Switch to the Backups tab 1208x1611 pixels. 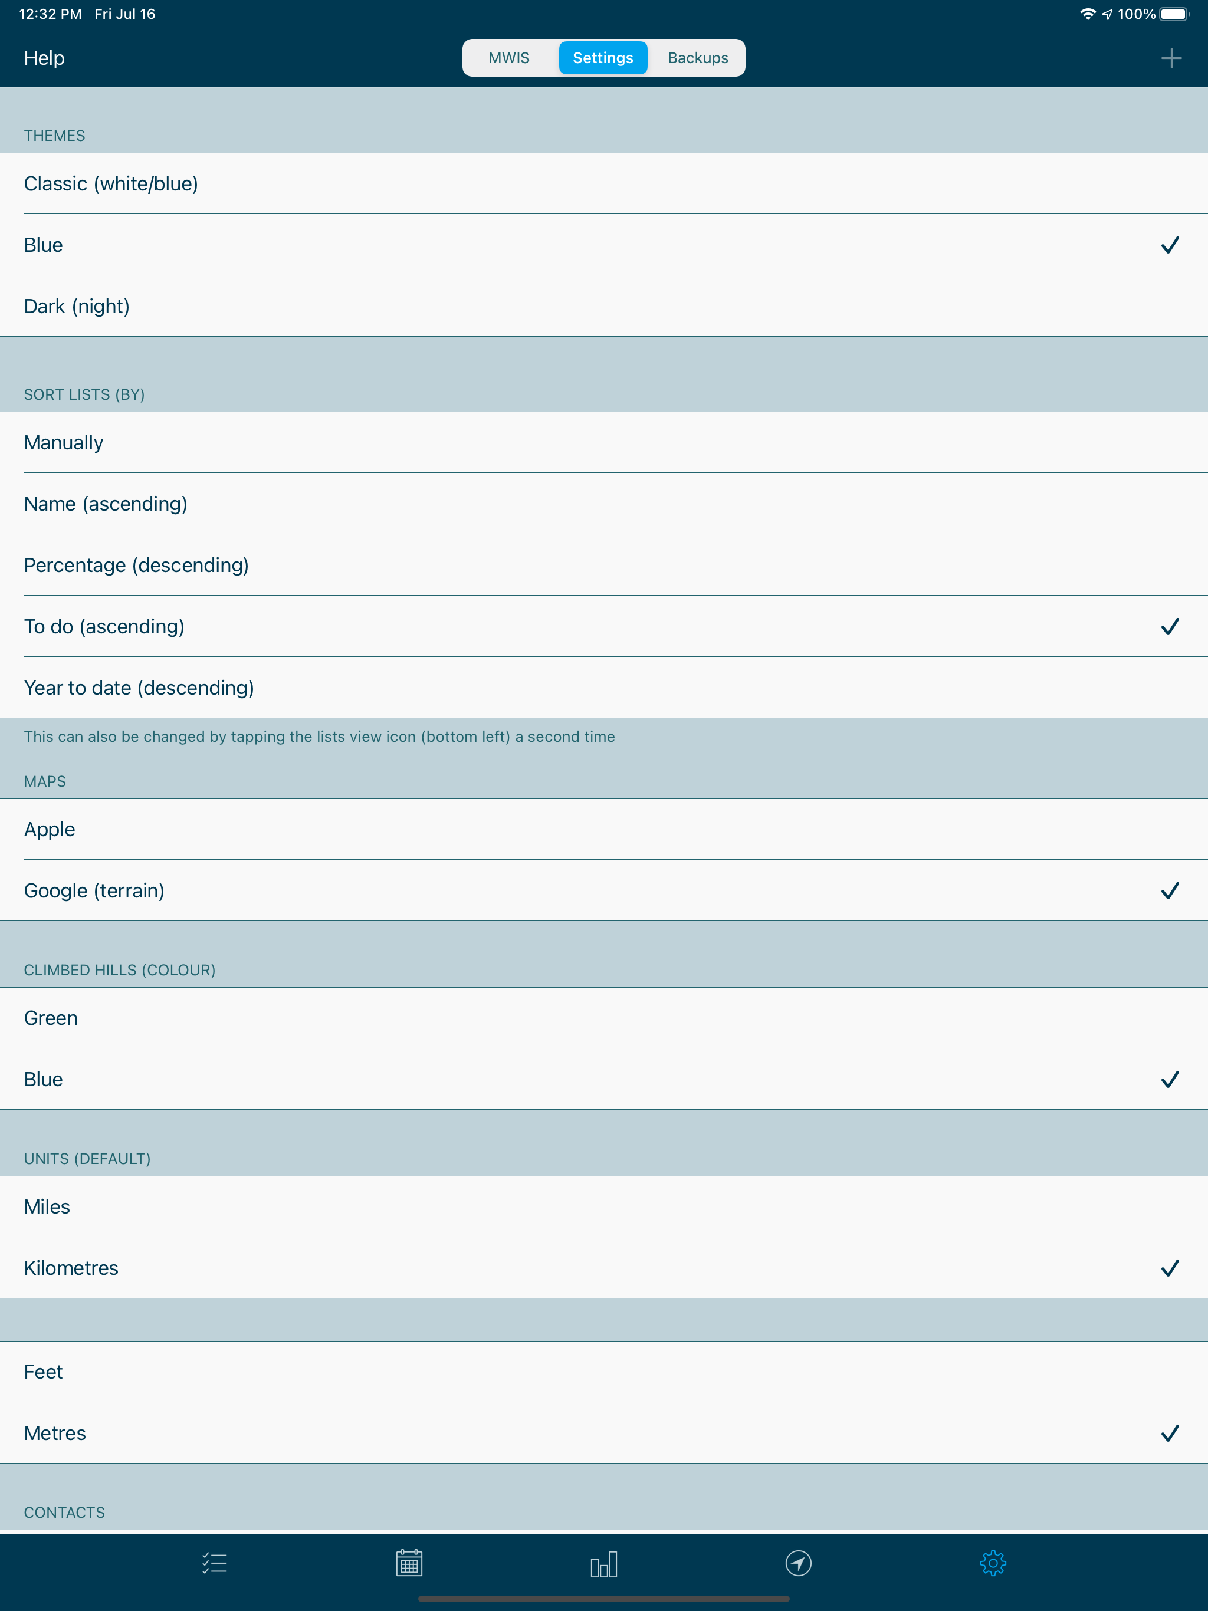(697, 58)
